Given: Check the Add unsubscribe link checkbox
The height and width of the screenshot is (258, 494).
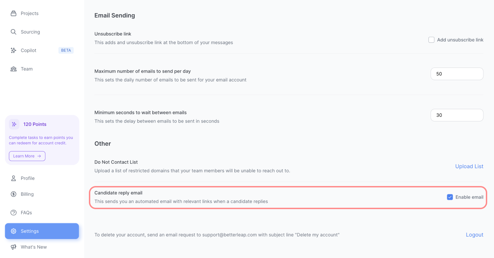Looking at the screenshot, I should click(432, 40).
